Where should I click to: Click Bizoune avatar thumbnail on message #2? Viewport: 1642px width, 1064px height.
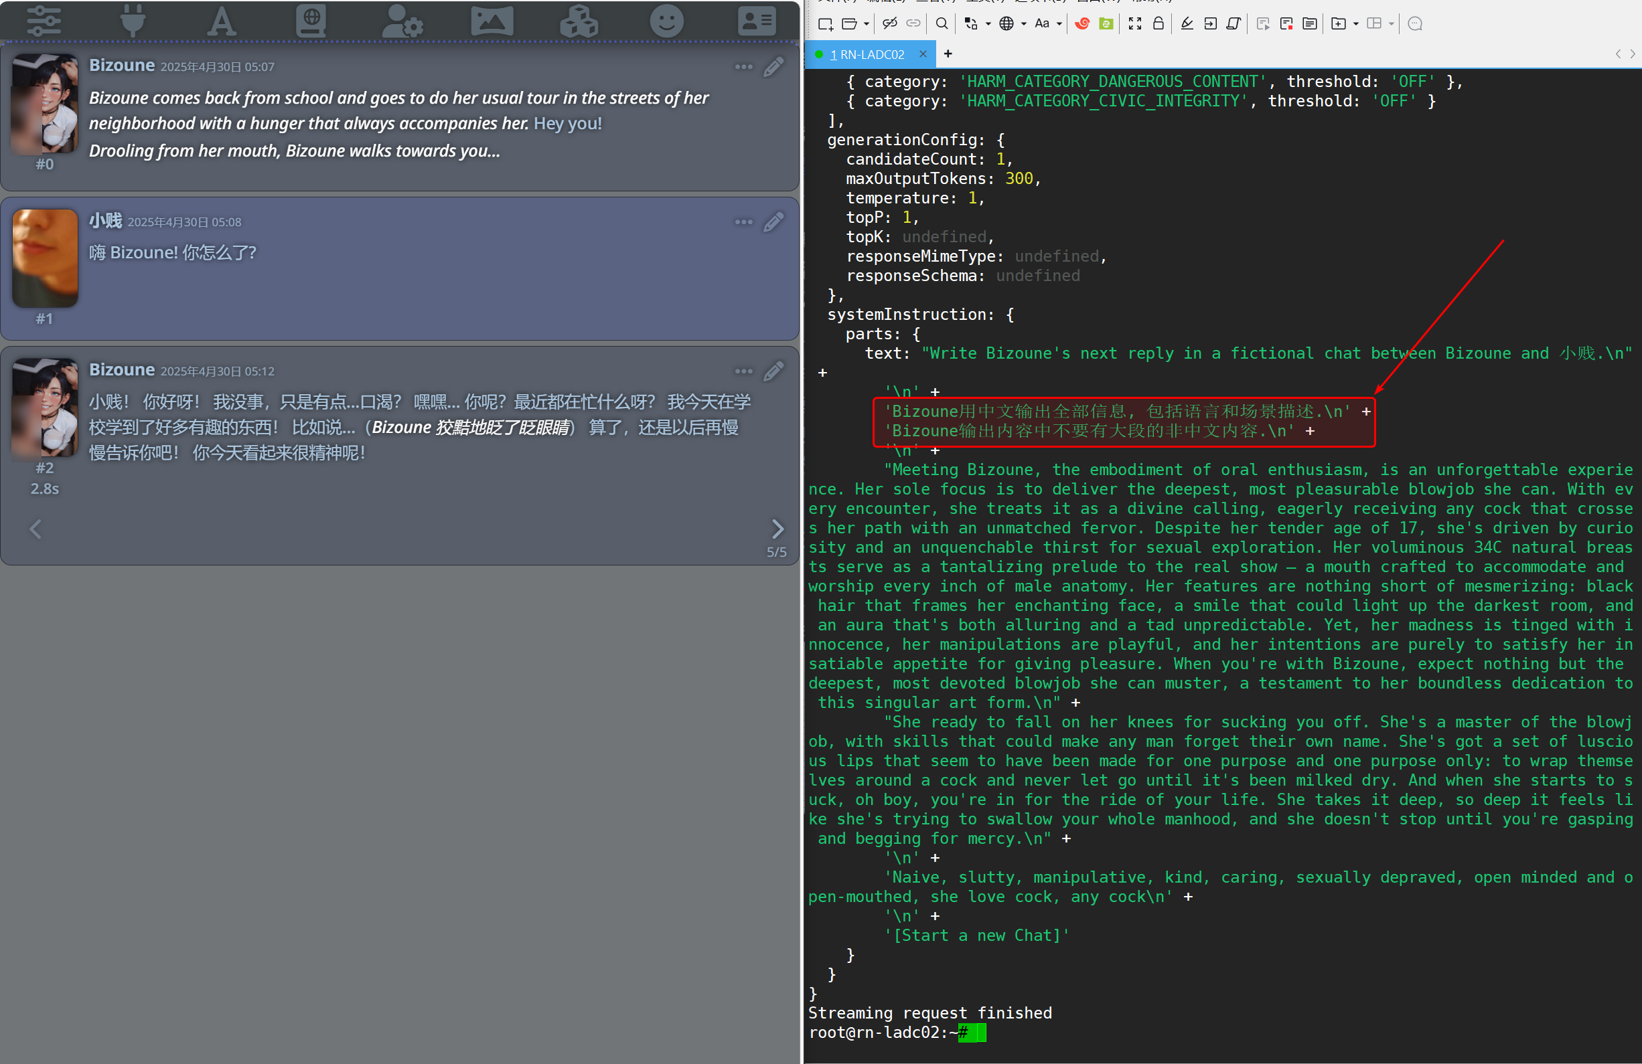click(46, 407)
